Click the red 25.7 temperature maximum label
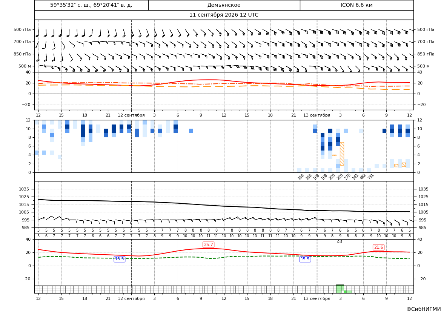This screenshot has width=441, height=312. (x=208, y=244)
